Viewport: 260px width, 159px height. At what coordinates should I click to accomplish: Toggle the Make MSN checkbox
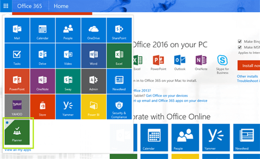click(x=240, y=47)
